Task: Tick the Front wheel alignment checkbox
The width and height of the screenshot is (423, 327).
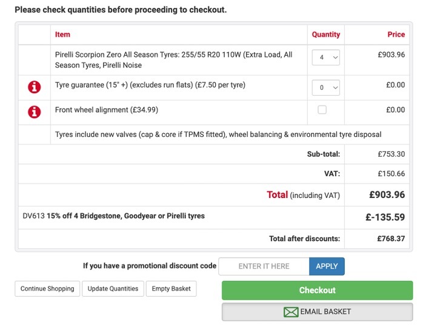Action: pos(322,110)
